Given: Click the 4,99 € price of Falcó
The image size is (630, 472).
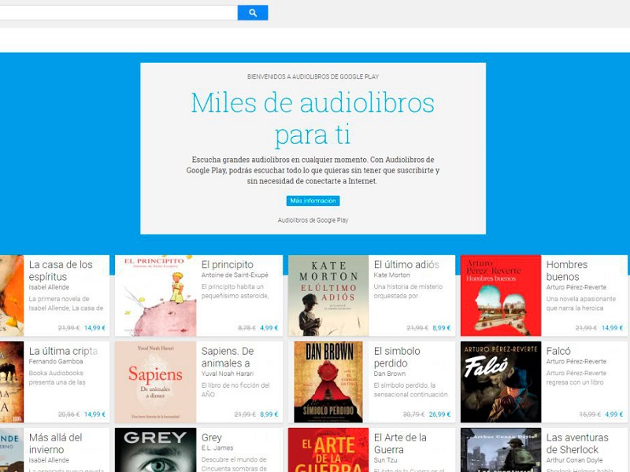Looking at the screenshot, I should pos(614,415).
